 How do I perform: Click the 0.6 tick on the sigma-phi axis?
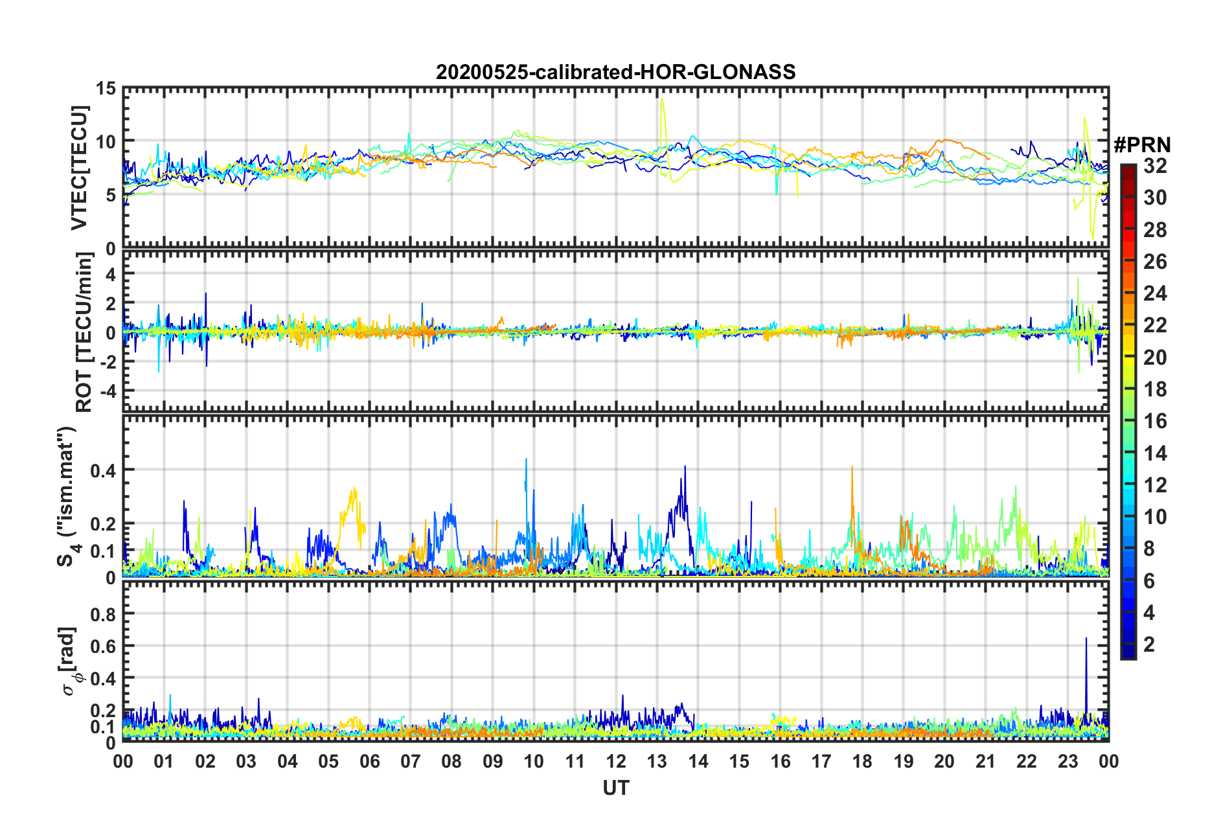(104, 647)
